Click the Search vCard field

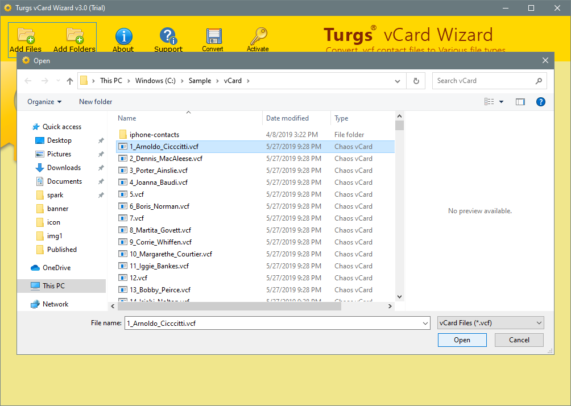(485, 81)
